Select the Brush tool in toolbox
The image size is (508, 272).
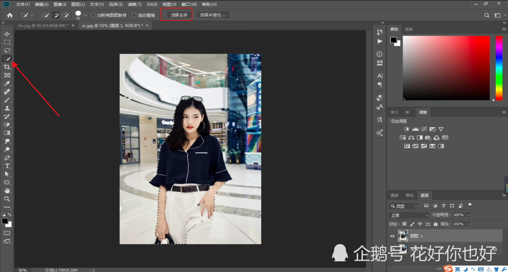click(7, 100)
